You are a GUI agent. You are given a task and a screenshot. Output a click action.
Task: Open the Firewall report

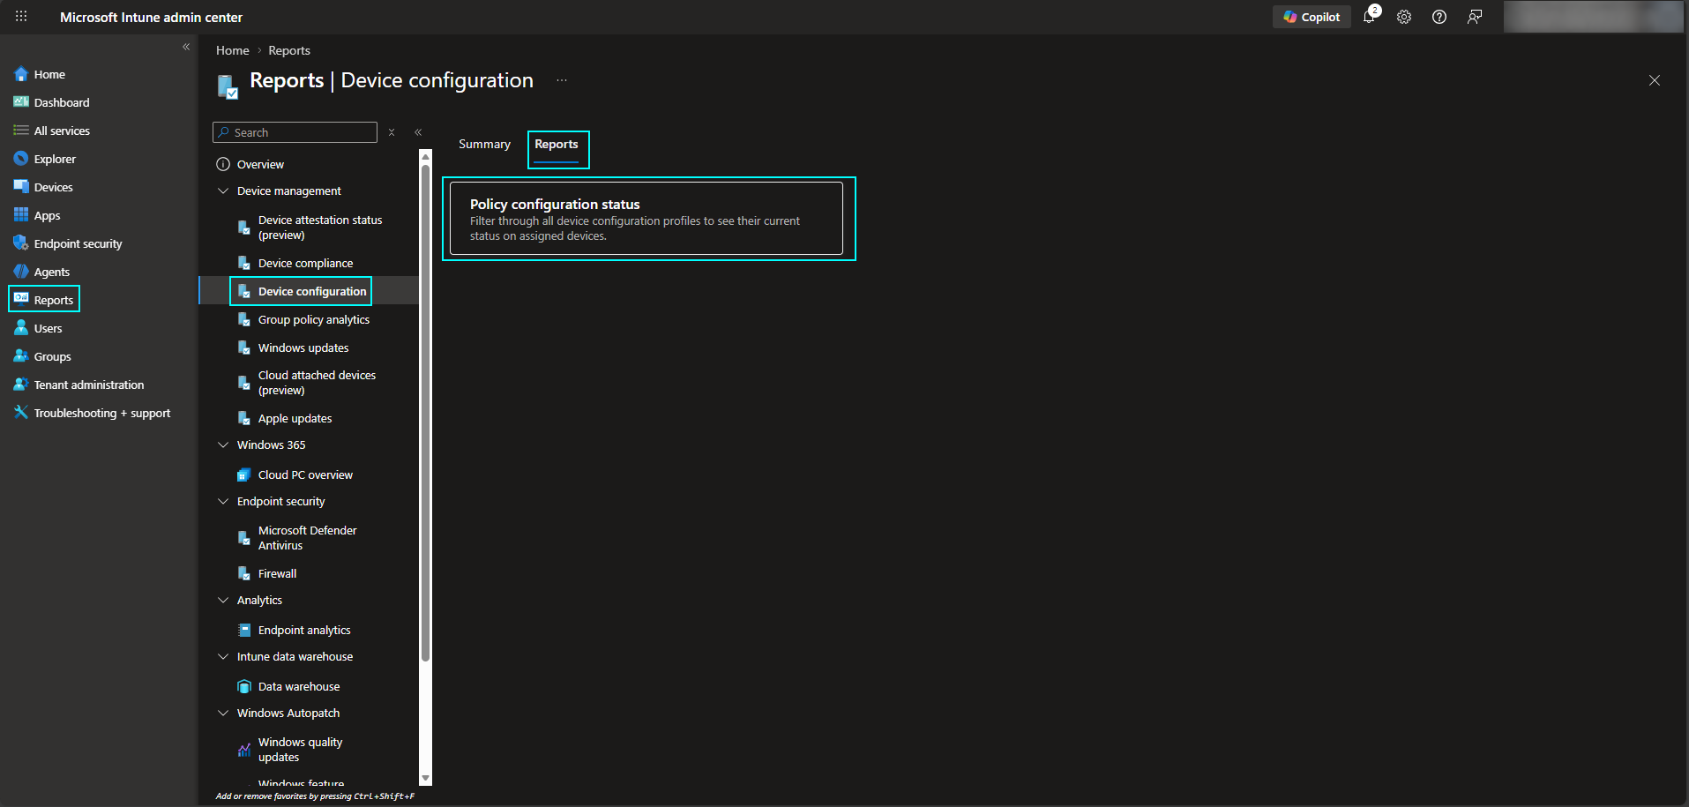[x=277, y=573]
